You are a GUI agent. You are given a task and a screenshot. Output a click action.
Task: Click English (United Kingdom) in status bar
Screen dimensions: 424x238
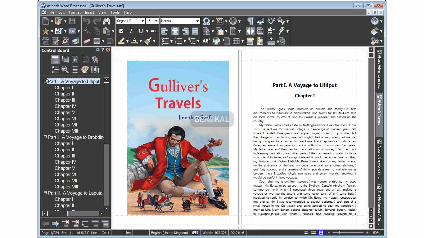(x=169, y=233)
